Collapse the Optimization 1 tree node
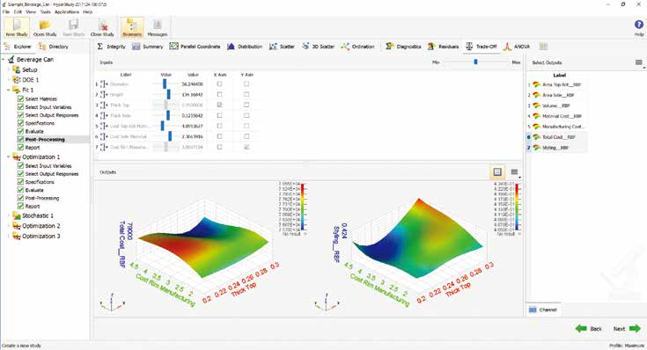The width and height of the screenshot is (647, 350). tap(8, 157)
